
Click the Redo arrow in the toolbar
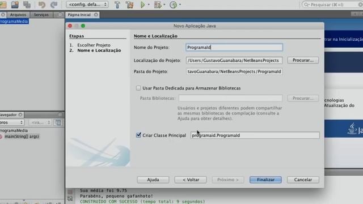(x=54, y=5)
